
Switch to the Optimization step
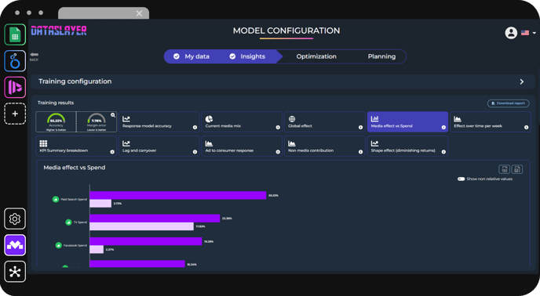coord(316,56)
